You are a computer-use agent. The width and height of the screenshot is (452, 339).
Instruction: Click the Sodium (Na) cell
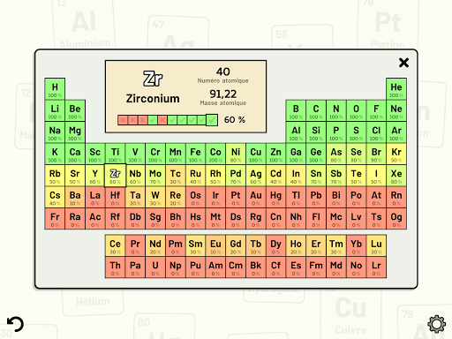pyautogui.click(x=55, y=132)
